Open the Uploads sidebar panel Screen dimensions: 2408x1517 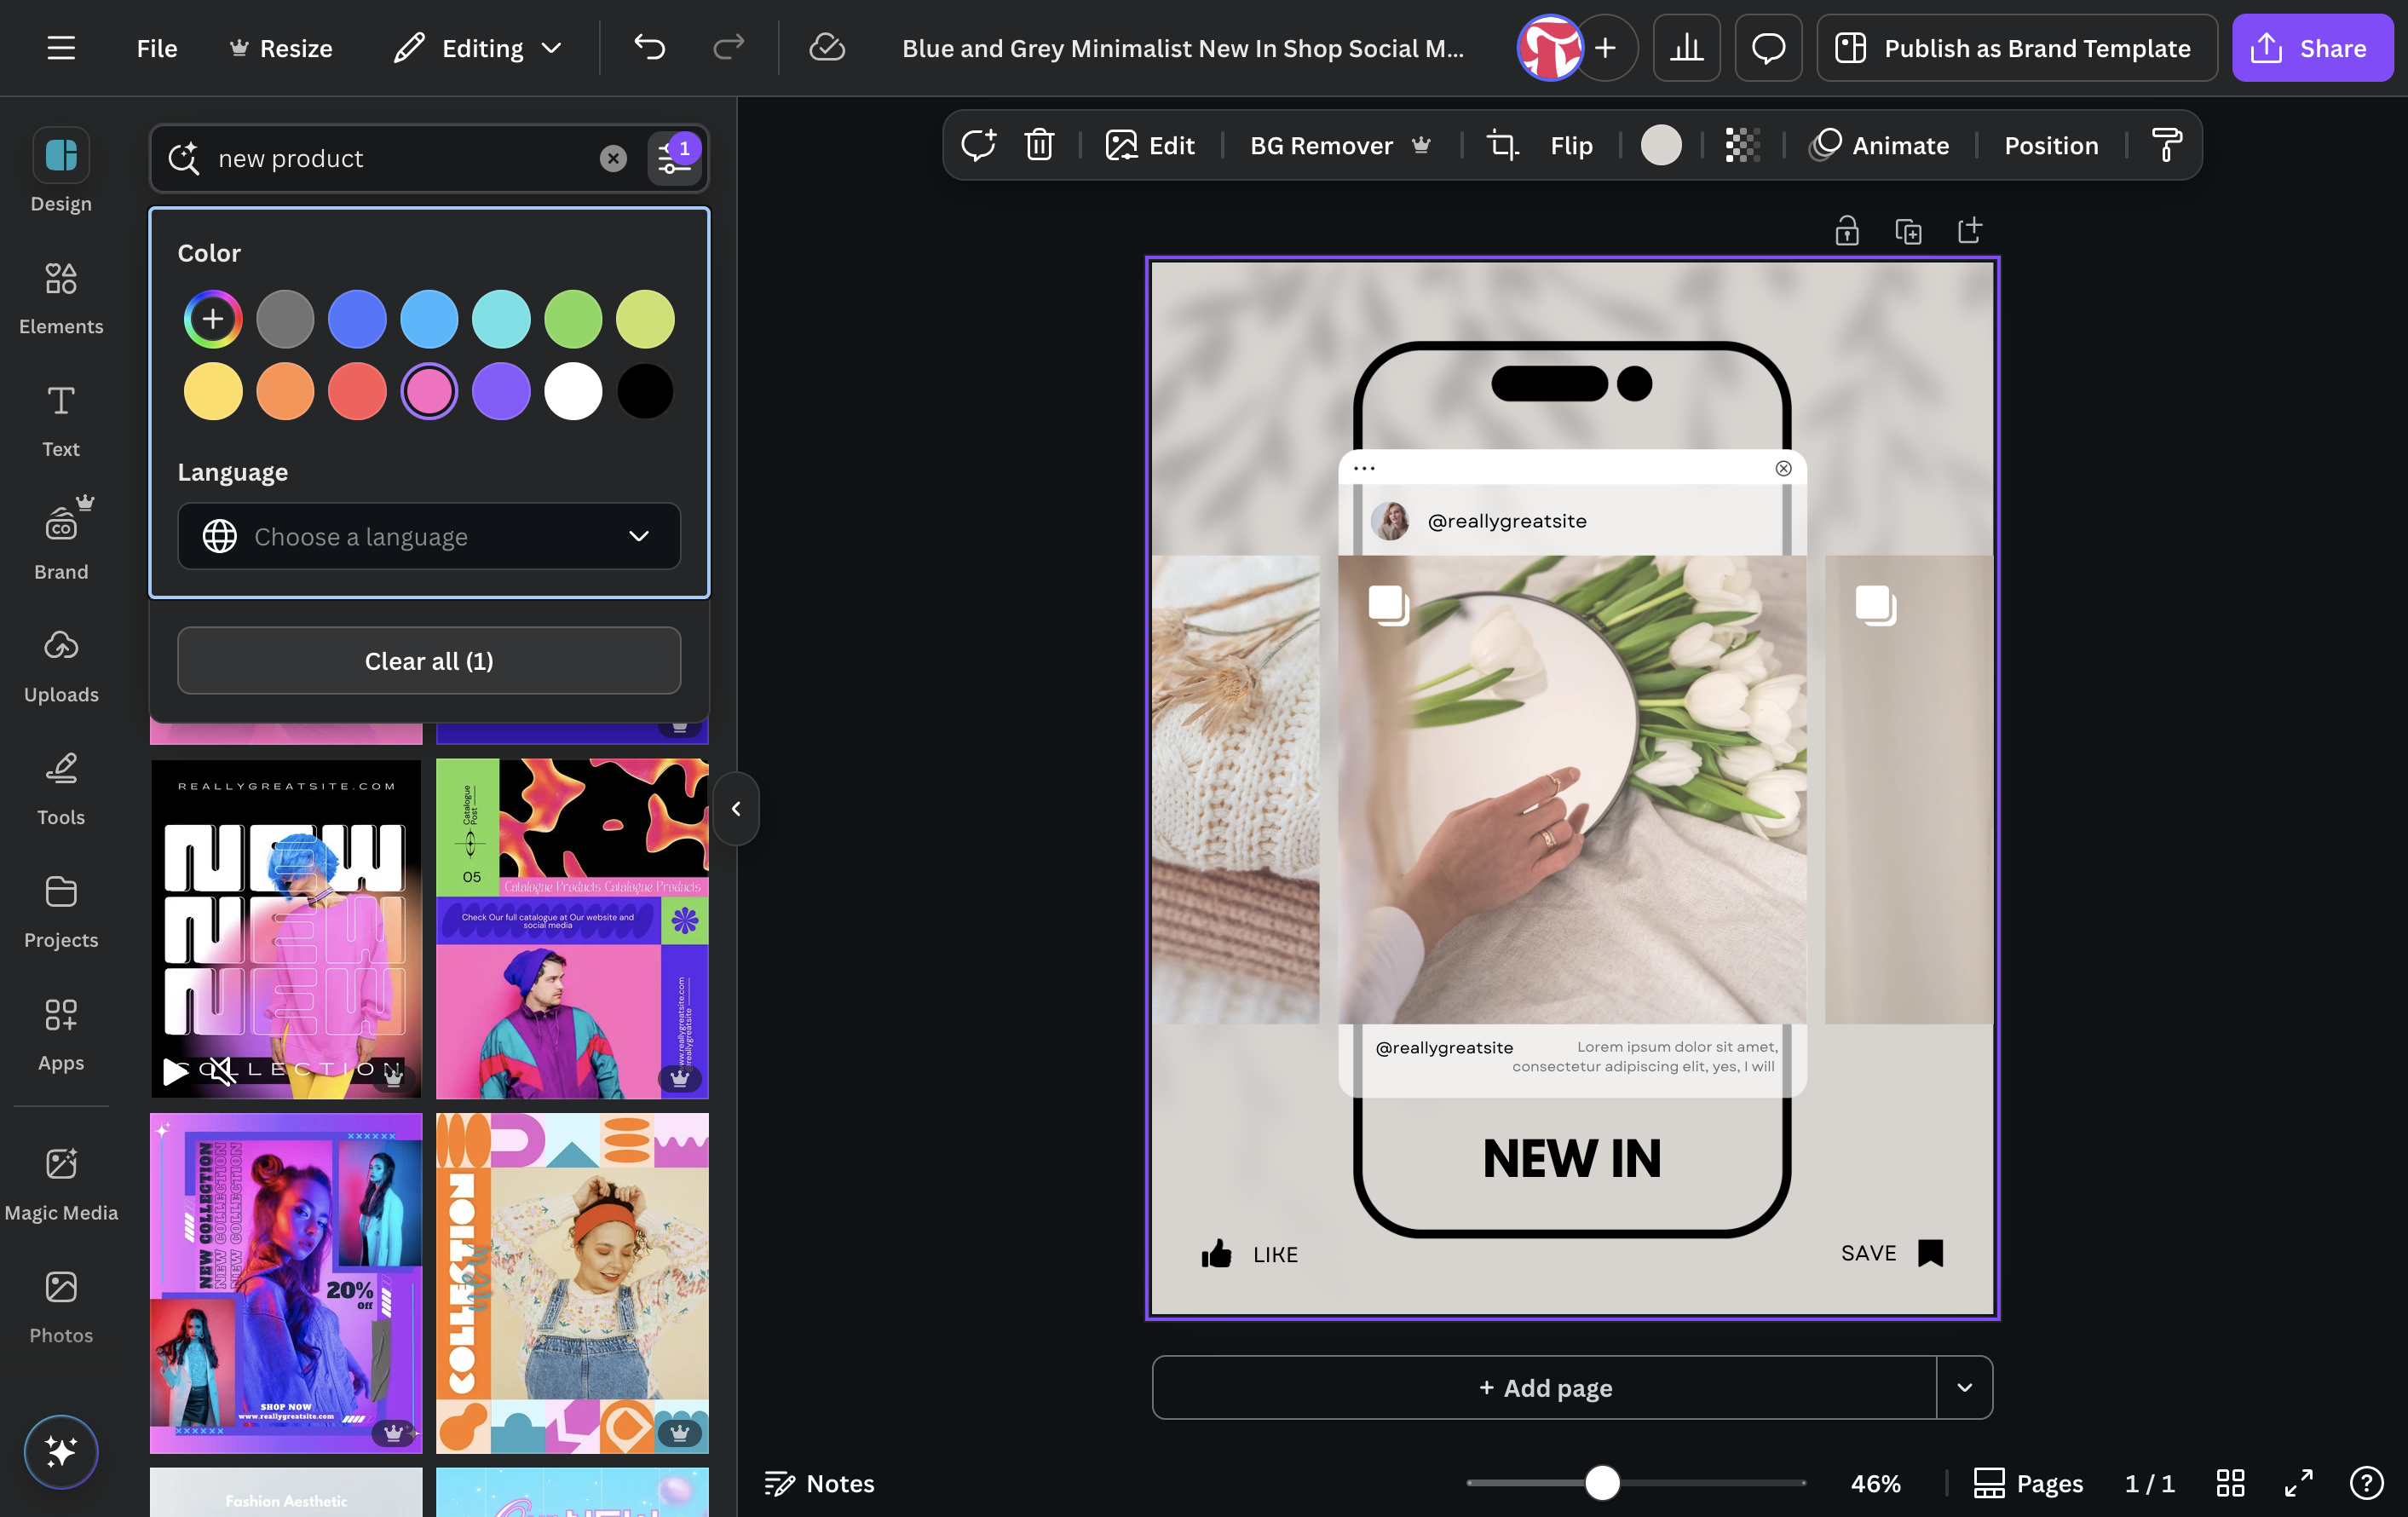[x=61, y=665]
